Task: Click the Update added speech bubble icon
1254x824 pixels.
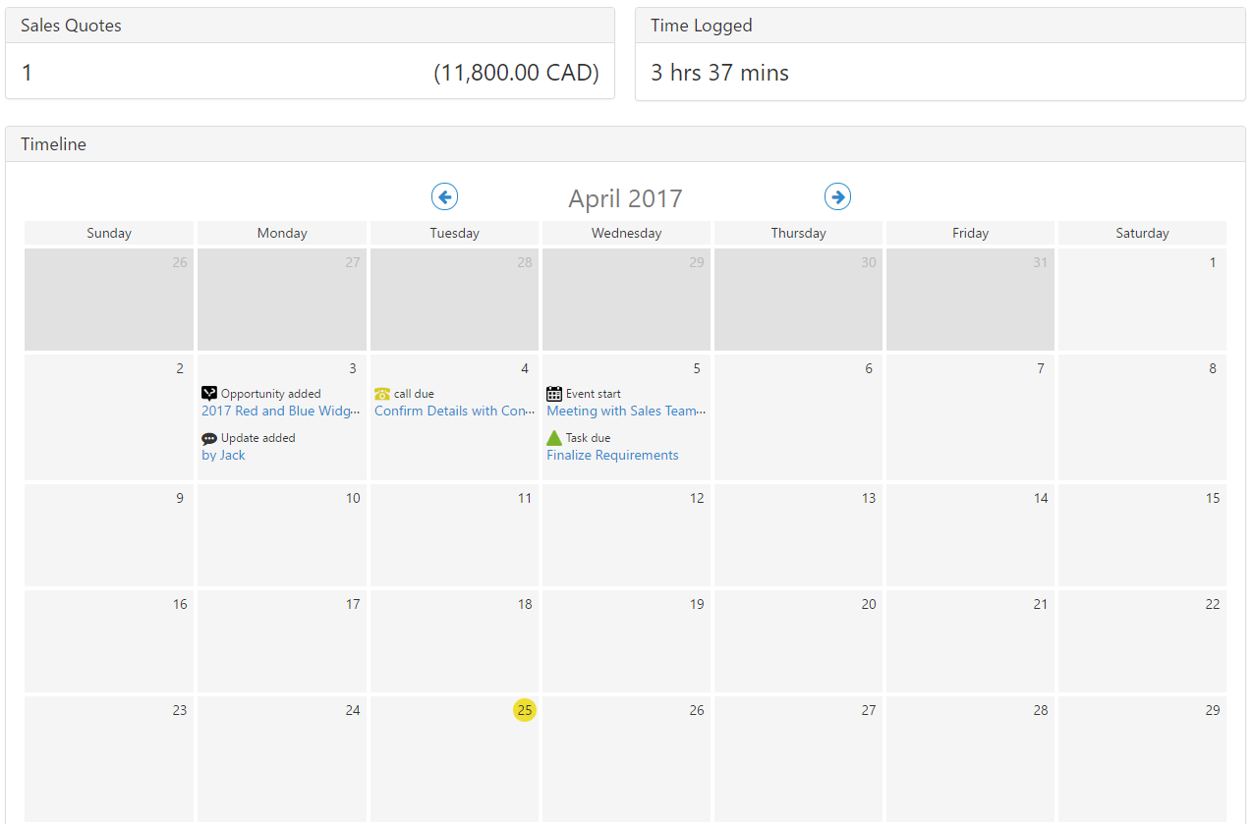Action: click(x=209, y=439)
